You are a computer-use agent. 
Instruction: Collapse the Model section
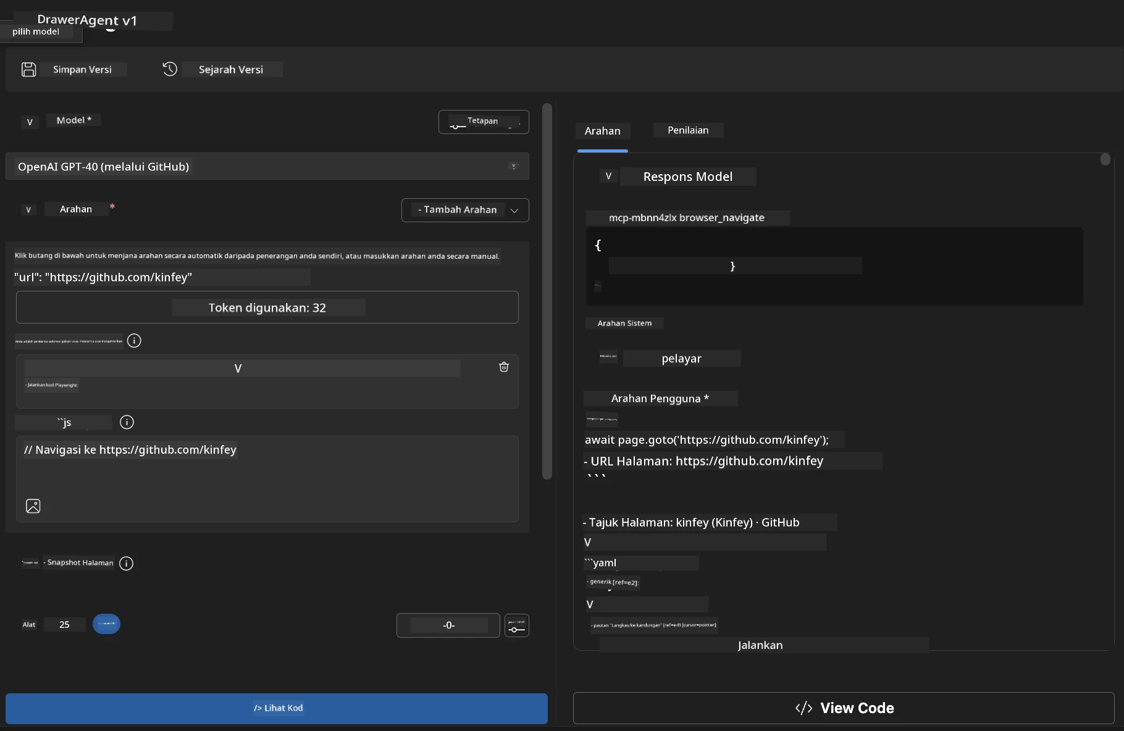(x=30, y=122)
